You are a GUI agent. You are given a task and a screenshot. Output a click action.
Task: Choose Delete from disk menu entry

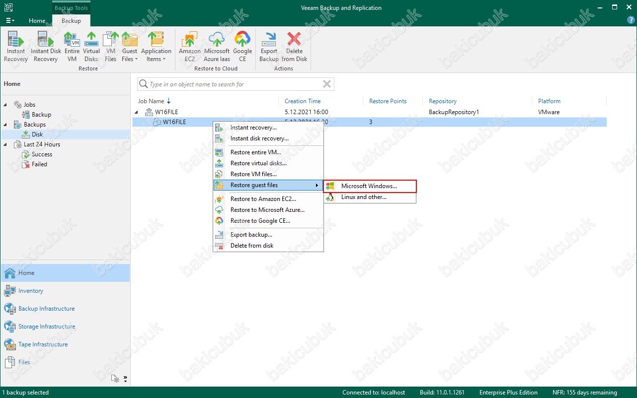[x=268, y=246]
